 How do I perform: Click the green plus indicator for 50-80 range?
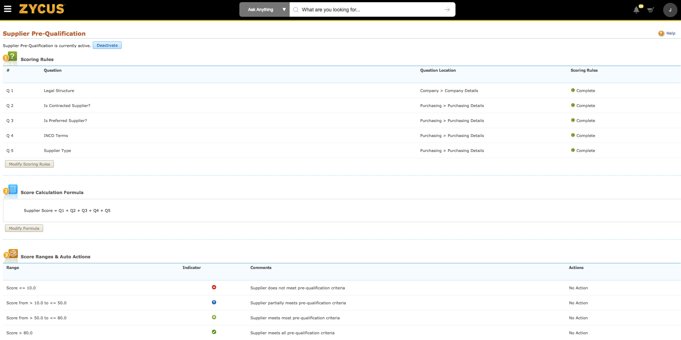pyautogui.click(x=214, y=317)
